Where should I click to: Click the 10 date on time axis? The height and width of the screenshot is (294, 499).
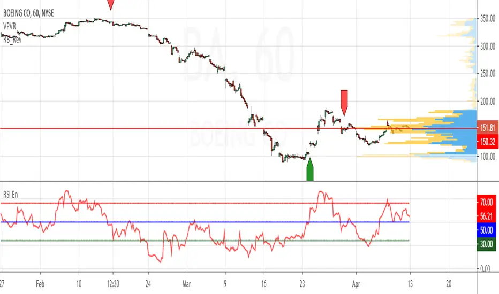pyautogui.click(x=79, y=284)
